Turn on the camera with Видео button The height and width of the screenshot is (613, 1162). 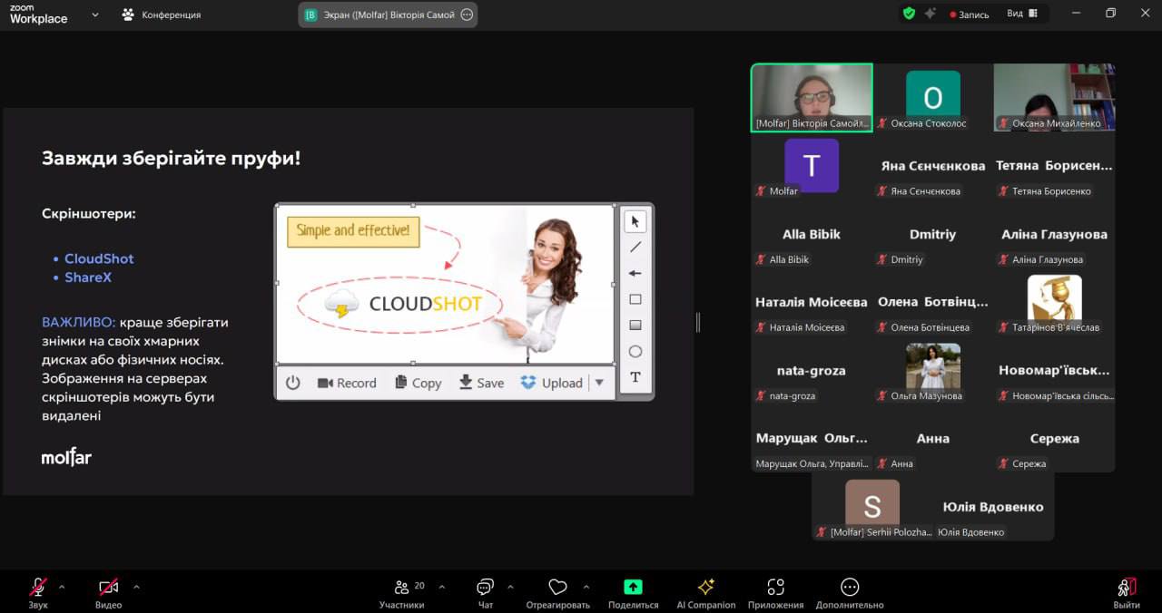(109, 593)
